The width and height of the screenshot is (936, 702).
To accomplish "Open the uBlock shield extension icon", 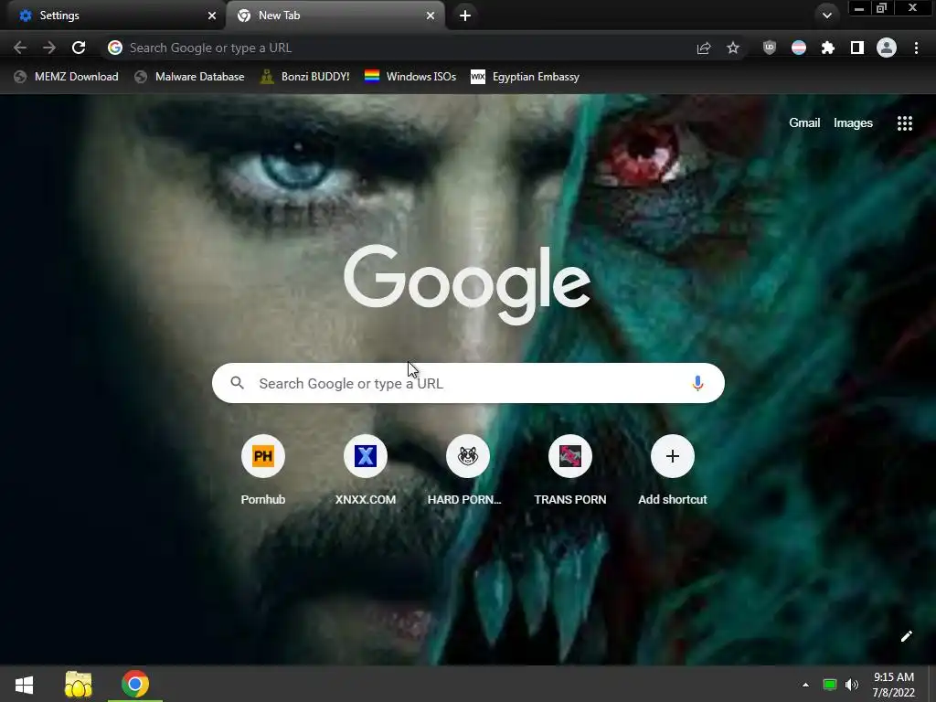I will (770, 48).
